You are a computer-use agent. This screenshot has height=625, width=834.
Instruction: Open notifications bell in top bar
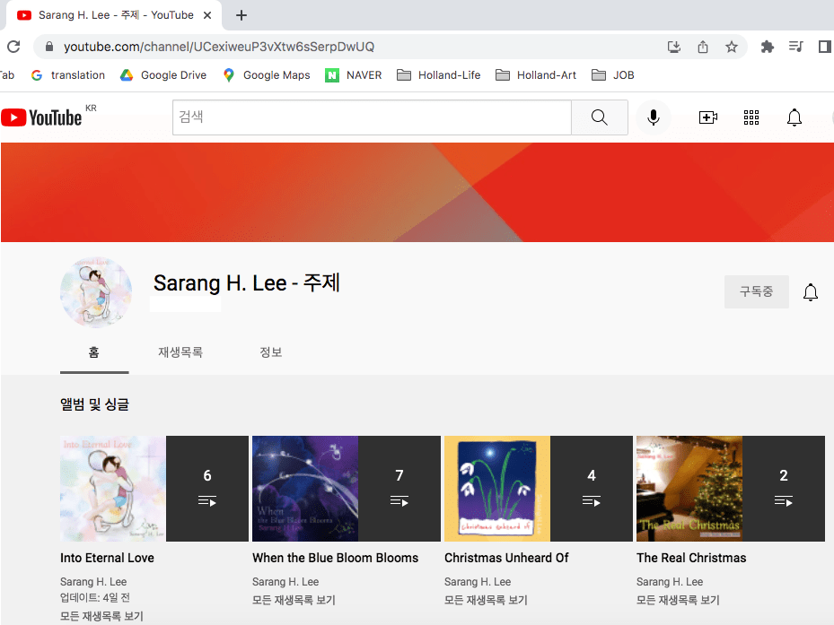pyautogui.click(x=794, y=117)
